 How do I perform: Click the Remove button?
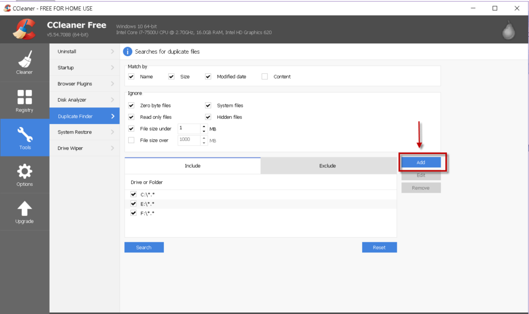point(421,188)
